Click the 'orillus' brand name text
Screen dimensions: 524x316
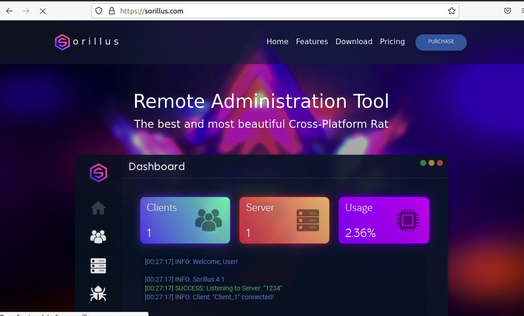pyautogui.click(x=96, y=42)
